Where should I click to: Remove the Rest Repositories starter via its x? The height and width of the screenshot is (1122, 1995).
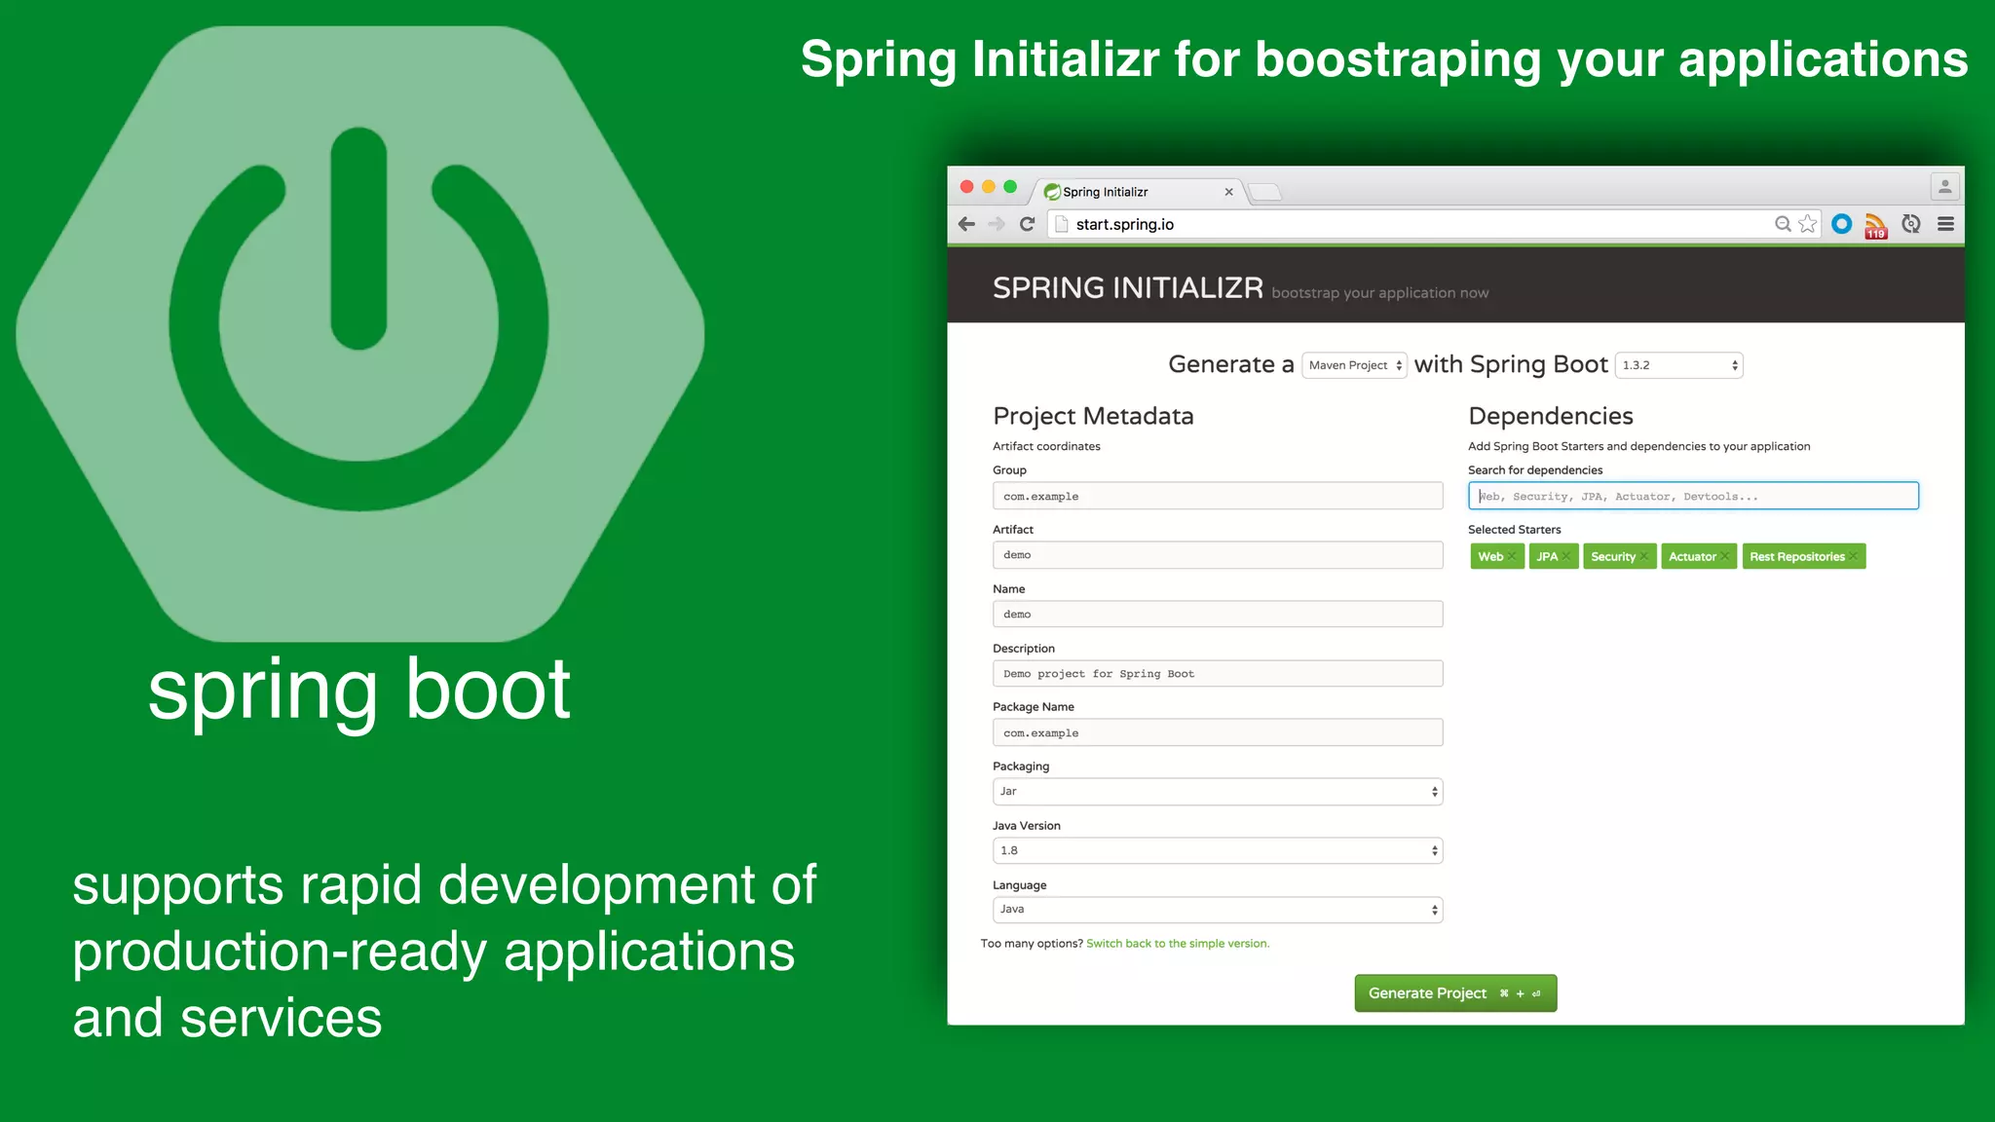click(x=1853, y=556)
